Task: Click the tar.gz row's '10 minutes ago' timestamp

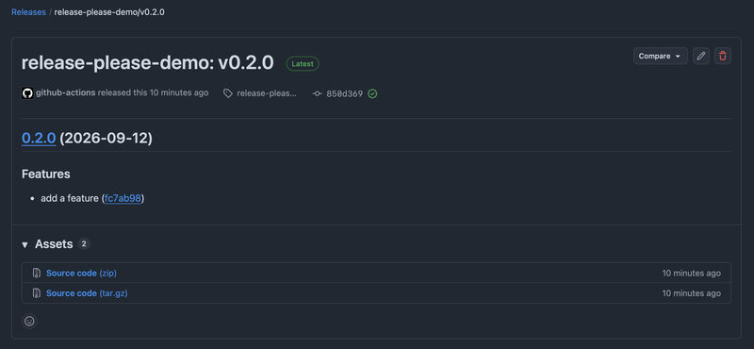Action: [x=691, y=293]
